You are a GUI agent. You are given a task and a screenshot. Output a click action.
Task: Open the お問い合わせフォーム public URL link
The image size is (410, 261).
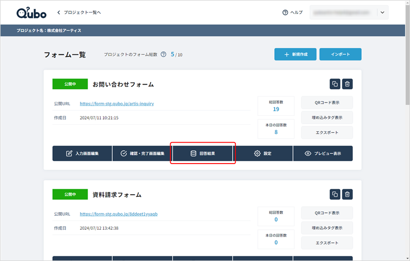coord(117,104)
